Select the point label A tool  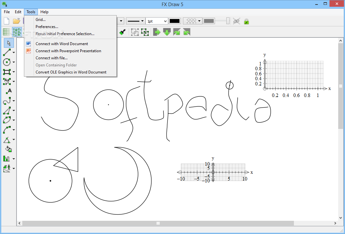(9, 91)
